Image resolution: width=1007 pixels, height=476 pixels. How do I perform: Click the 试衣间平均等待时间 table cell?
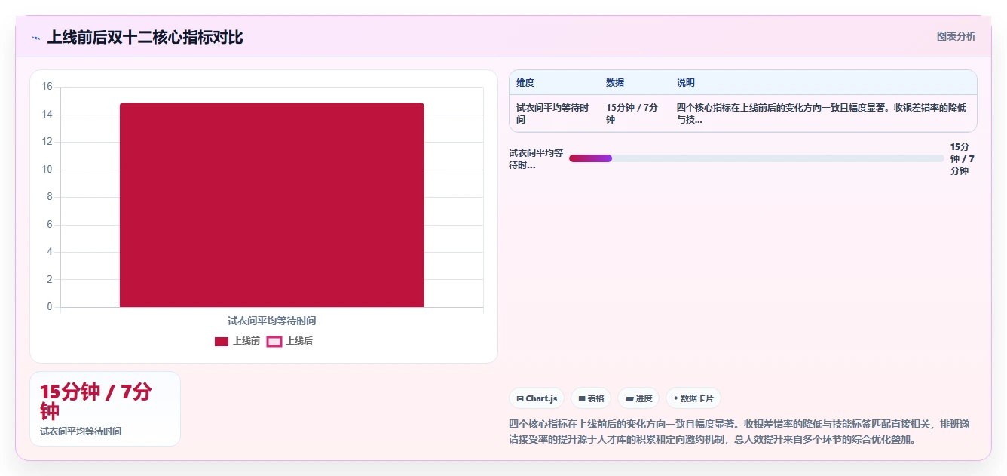[552, 114]
